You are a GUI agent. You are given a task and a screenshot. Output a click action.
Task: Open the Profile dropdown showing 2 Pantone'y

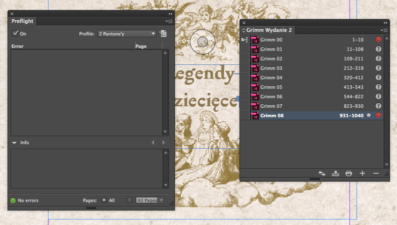click(x=127, y=33)
